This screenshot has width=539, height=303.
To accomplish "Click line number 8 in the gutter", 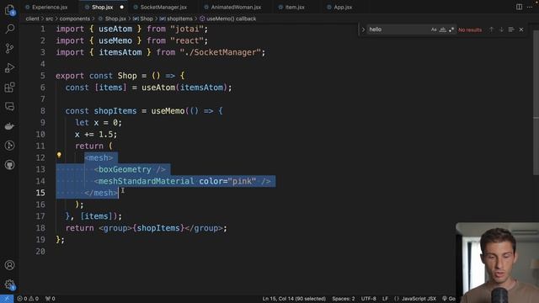I will point(43,110).
